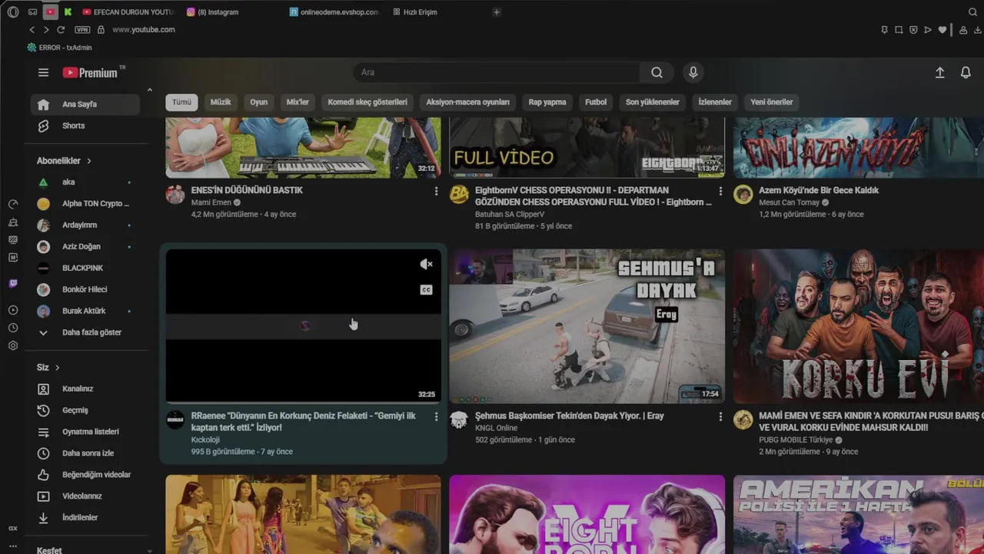Open Beğendiğim videolar
This screenshot has height=554, width=984.
pos(85,475)
